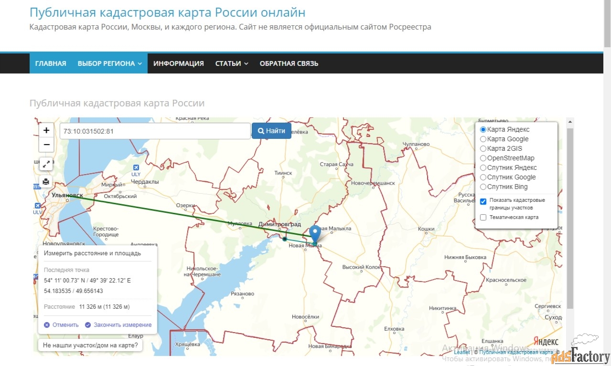611x366 pixels.
Task: Click the cancel icon next to Отменить
Action: coord(47,325)
